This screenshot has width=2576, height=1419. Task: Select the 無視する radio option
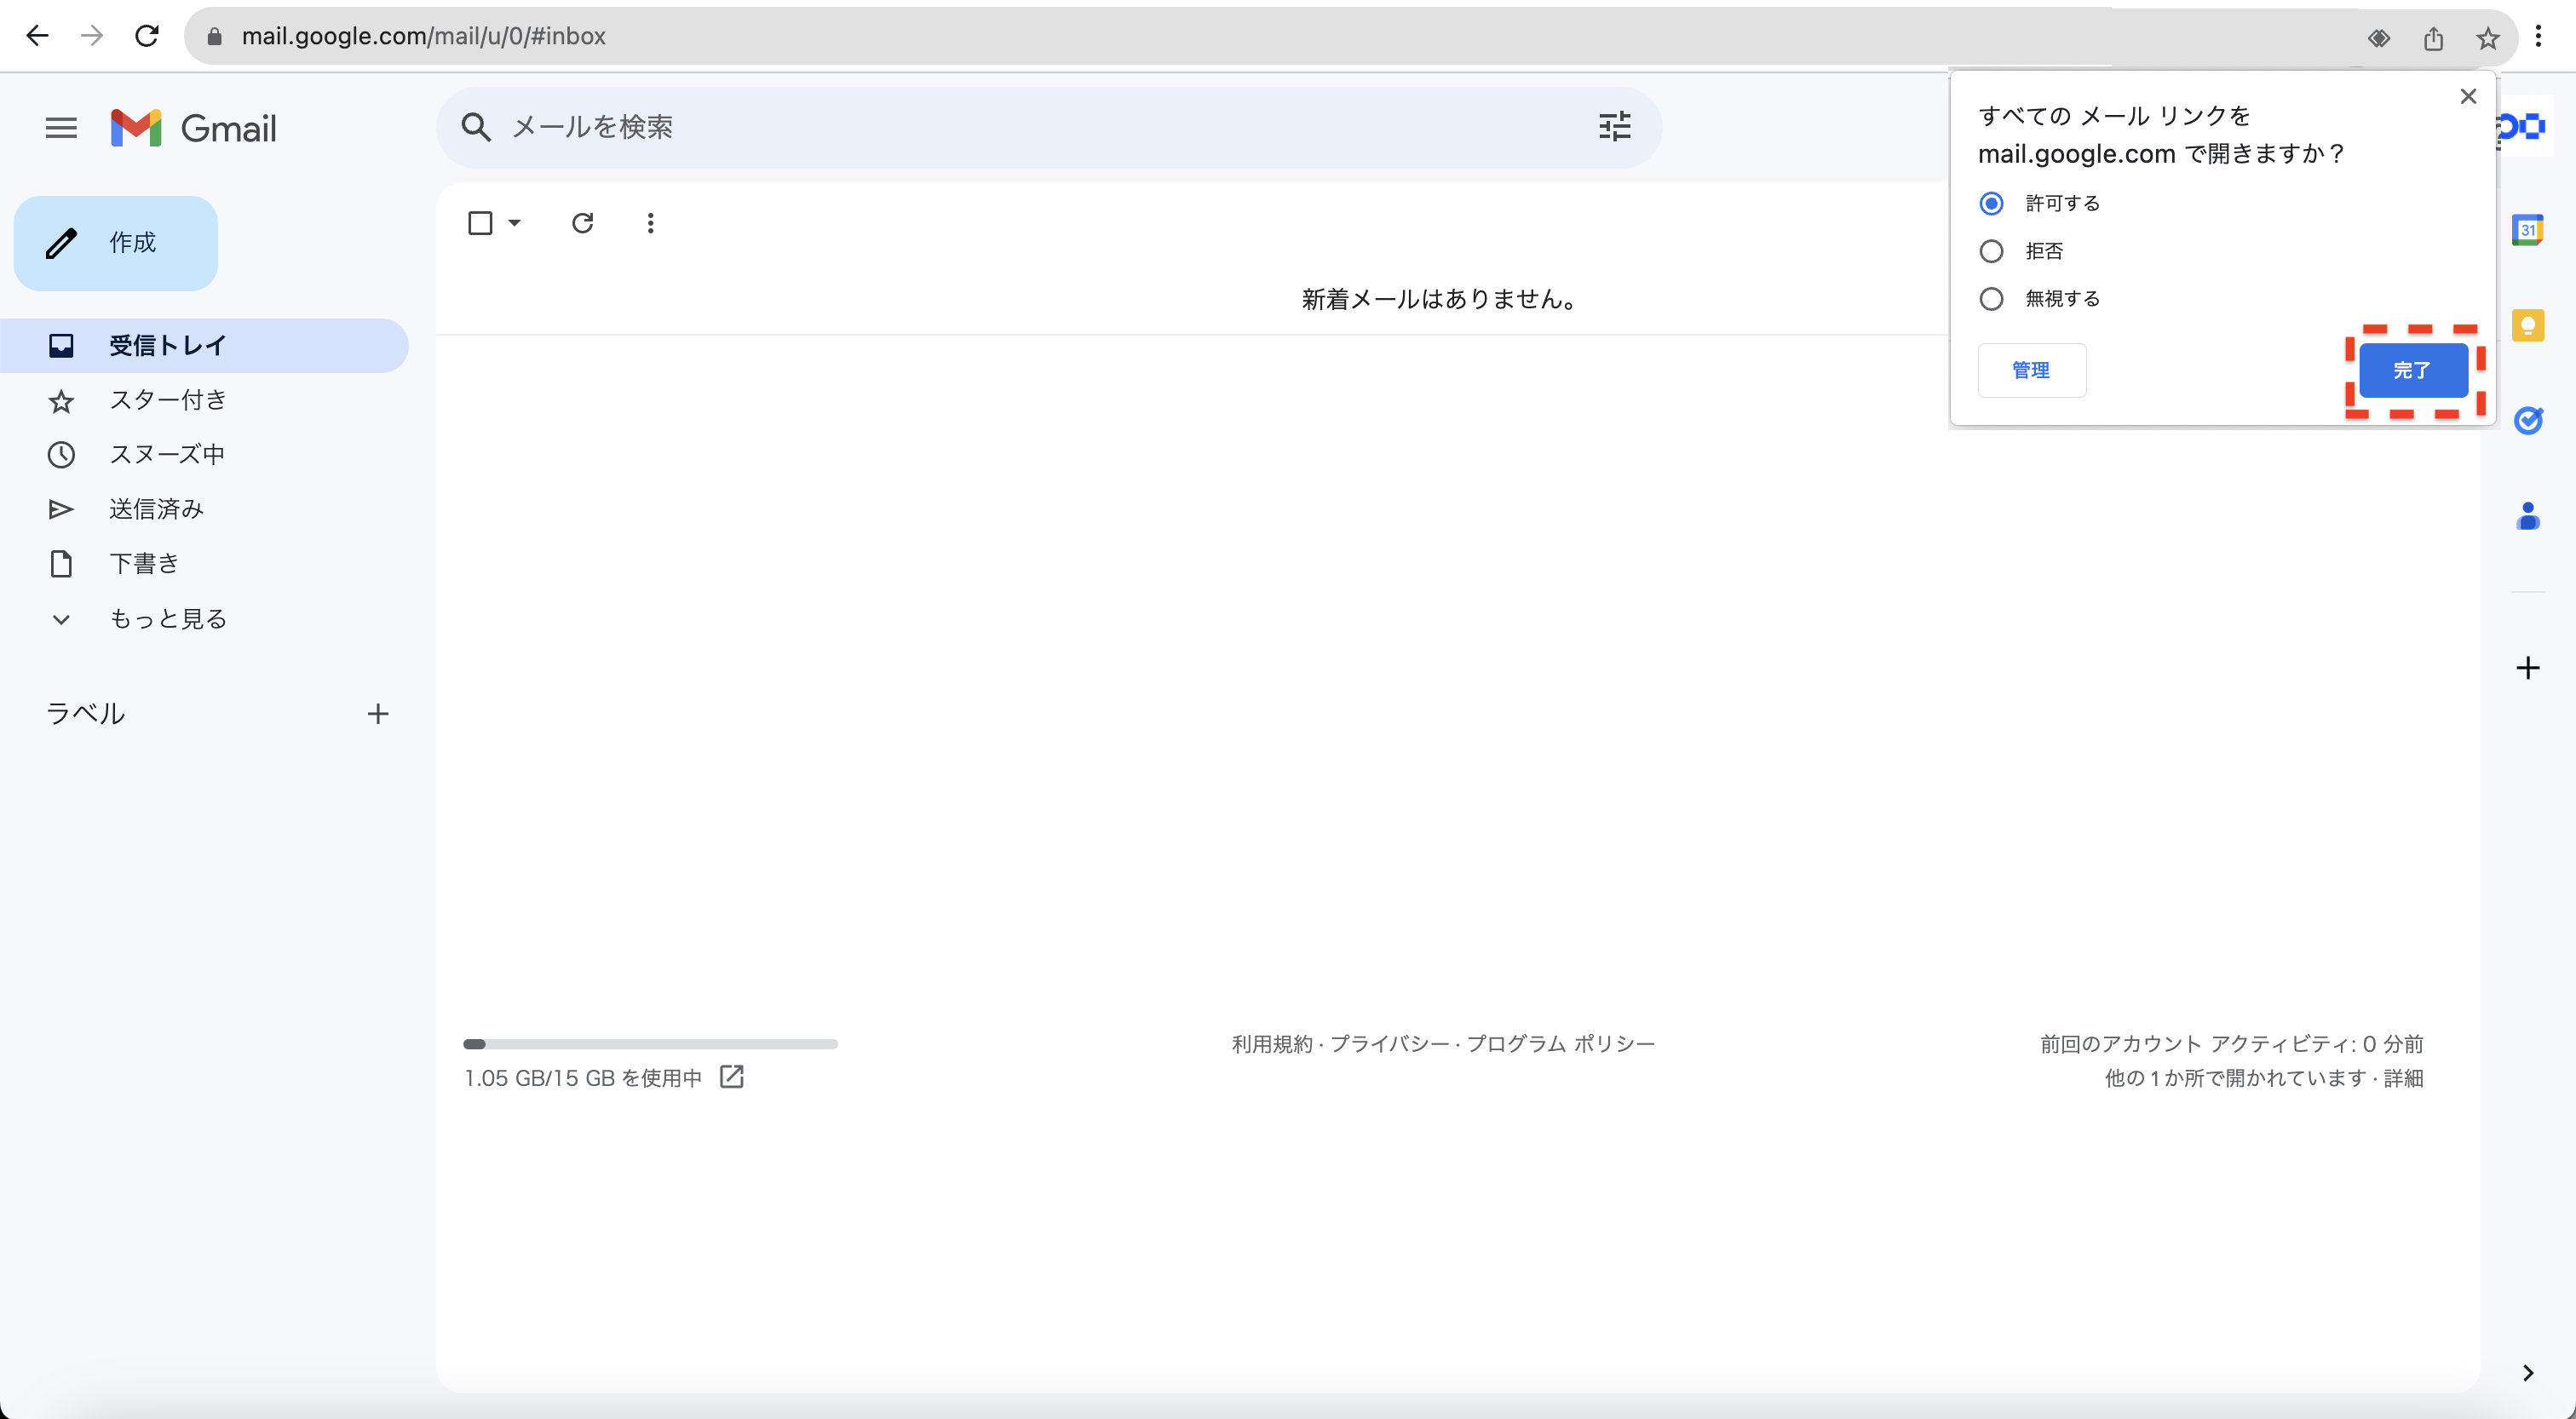1991,299
